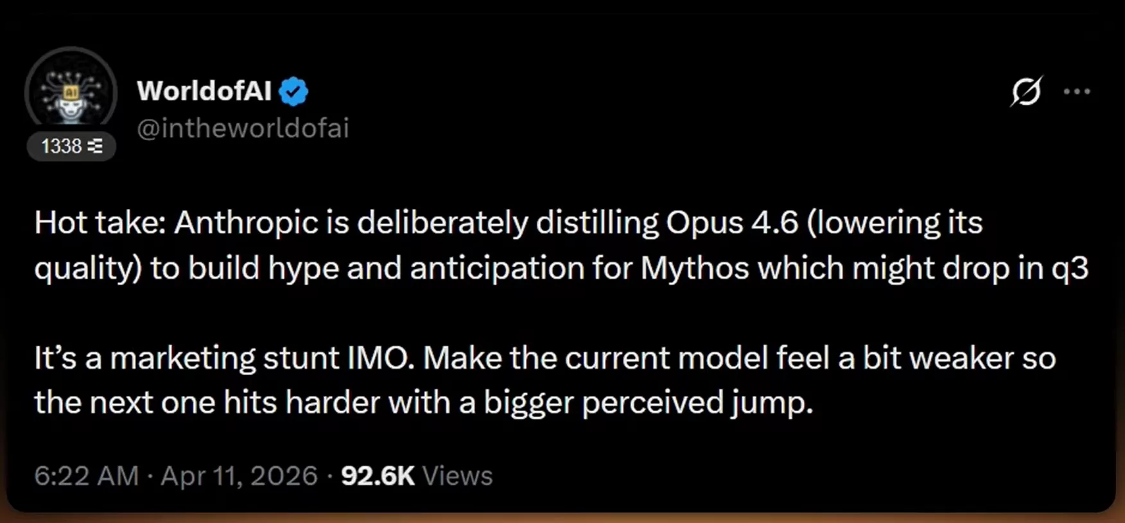Open the more options ellipsis menu
This screenshot has height=523, width=1125.
click(1077, 92)
